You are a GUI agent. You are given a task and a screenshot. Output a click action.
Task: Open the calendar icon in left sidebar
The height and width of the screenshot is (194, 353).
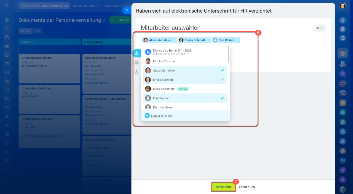pyautogui.click(x=7, y=107)
